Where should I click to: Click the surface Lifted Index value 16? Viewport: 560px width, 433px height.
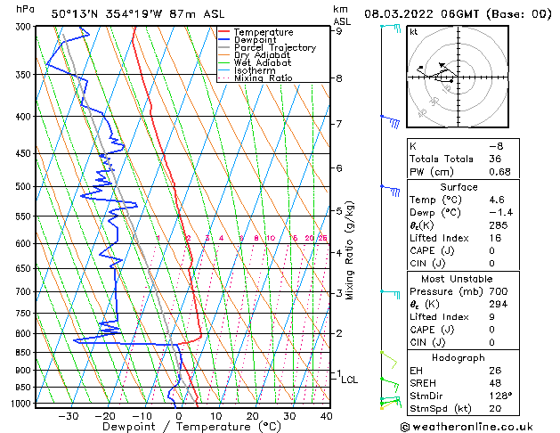pos(495,238)
